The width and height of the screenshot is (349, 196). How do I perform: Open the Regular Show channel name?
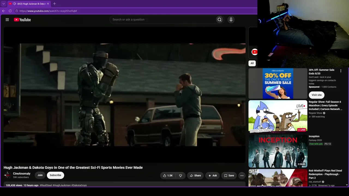[315, 113]
